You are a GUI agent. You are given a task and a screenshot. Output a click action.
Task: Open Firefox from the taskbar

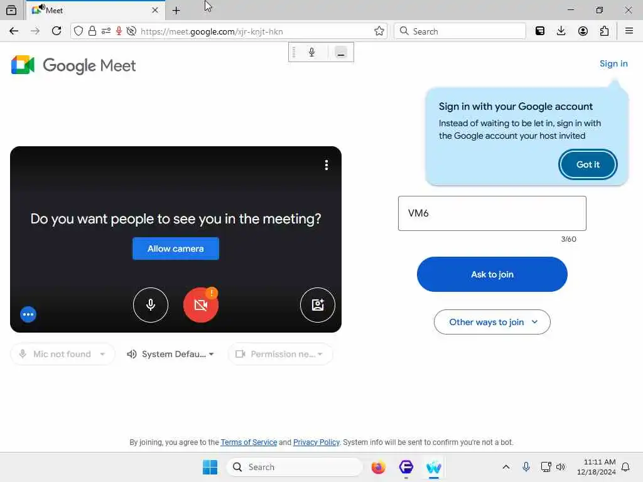[378, 467]
